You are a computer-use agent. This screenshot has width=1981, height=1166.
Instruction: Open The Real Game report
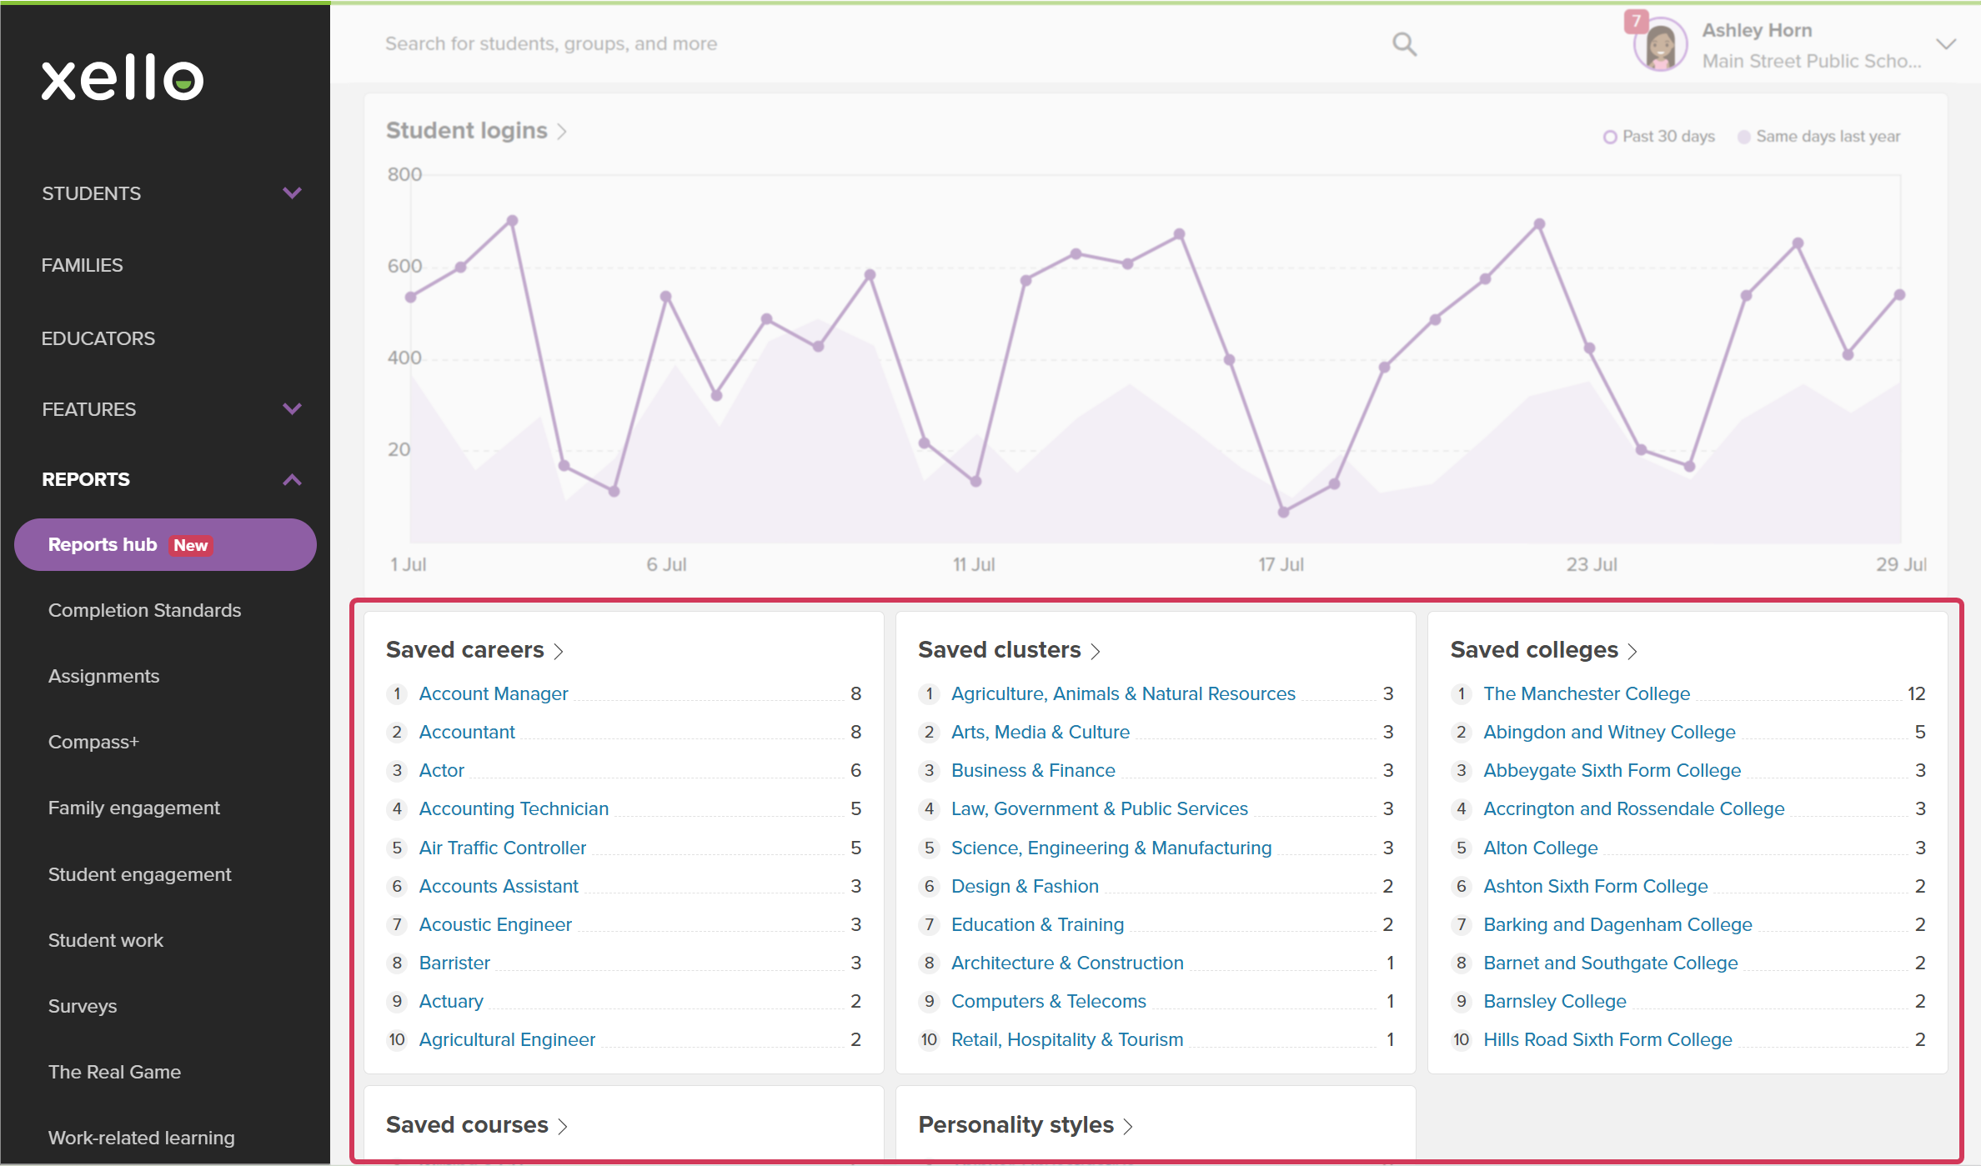click(x=115, y=1072)
